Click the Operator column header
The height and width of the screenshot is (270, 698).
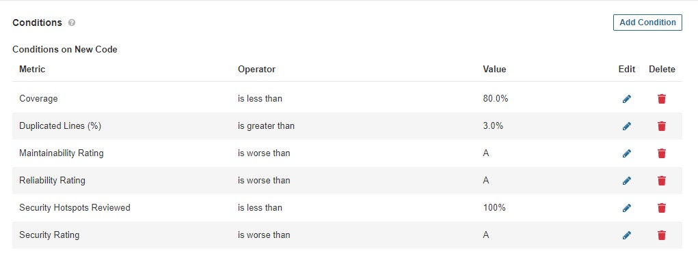(x=256, y=70)
